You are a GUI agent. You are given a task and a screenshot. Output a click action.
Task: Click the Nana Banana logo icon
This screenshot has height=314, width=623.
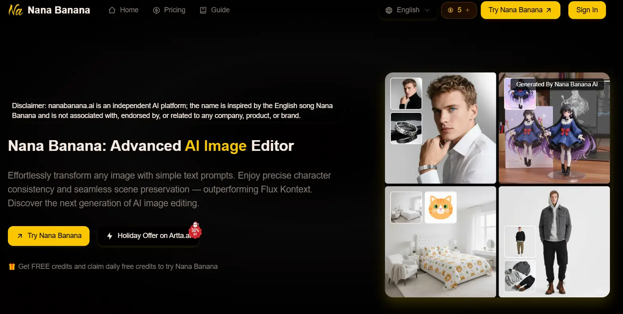15,10
